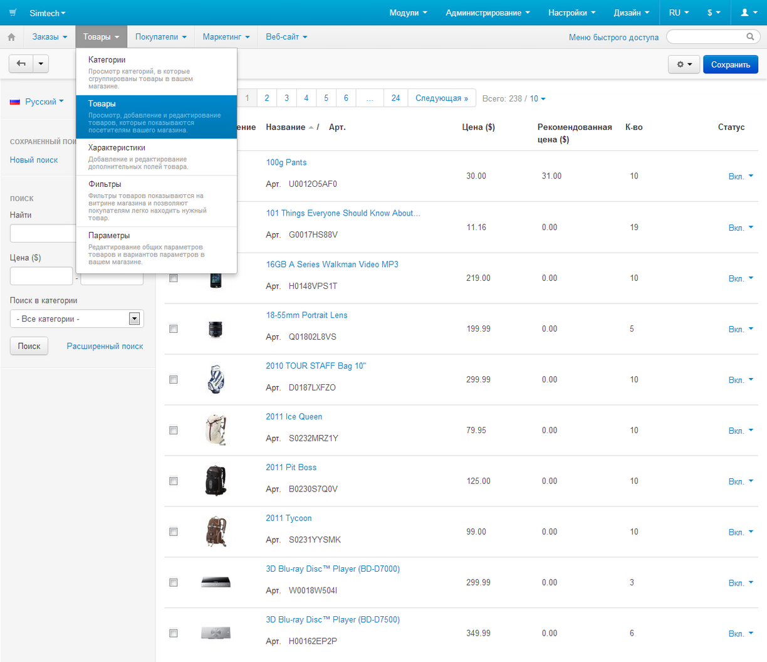This screenshot has height=662, width=767.
Task: Choose Фильтры from the menu
Action: click(x=157, y=201)
